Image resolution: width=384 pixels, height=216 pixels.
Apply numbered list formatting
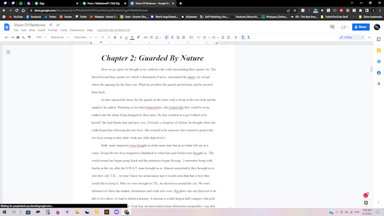click(x=213, y=37)
